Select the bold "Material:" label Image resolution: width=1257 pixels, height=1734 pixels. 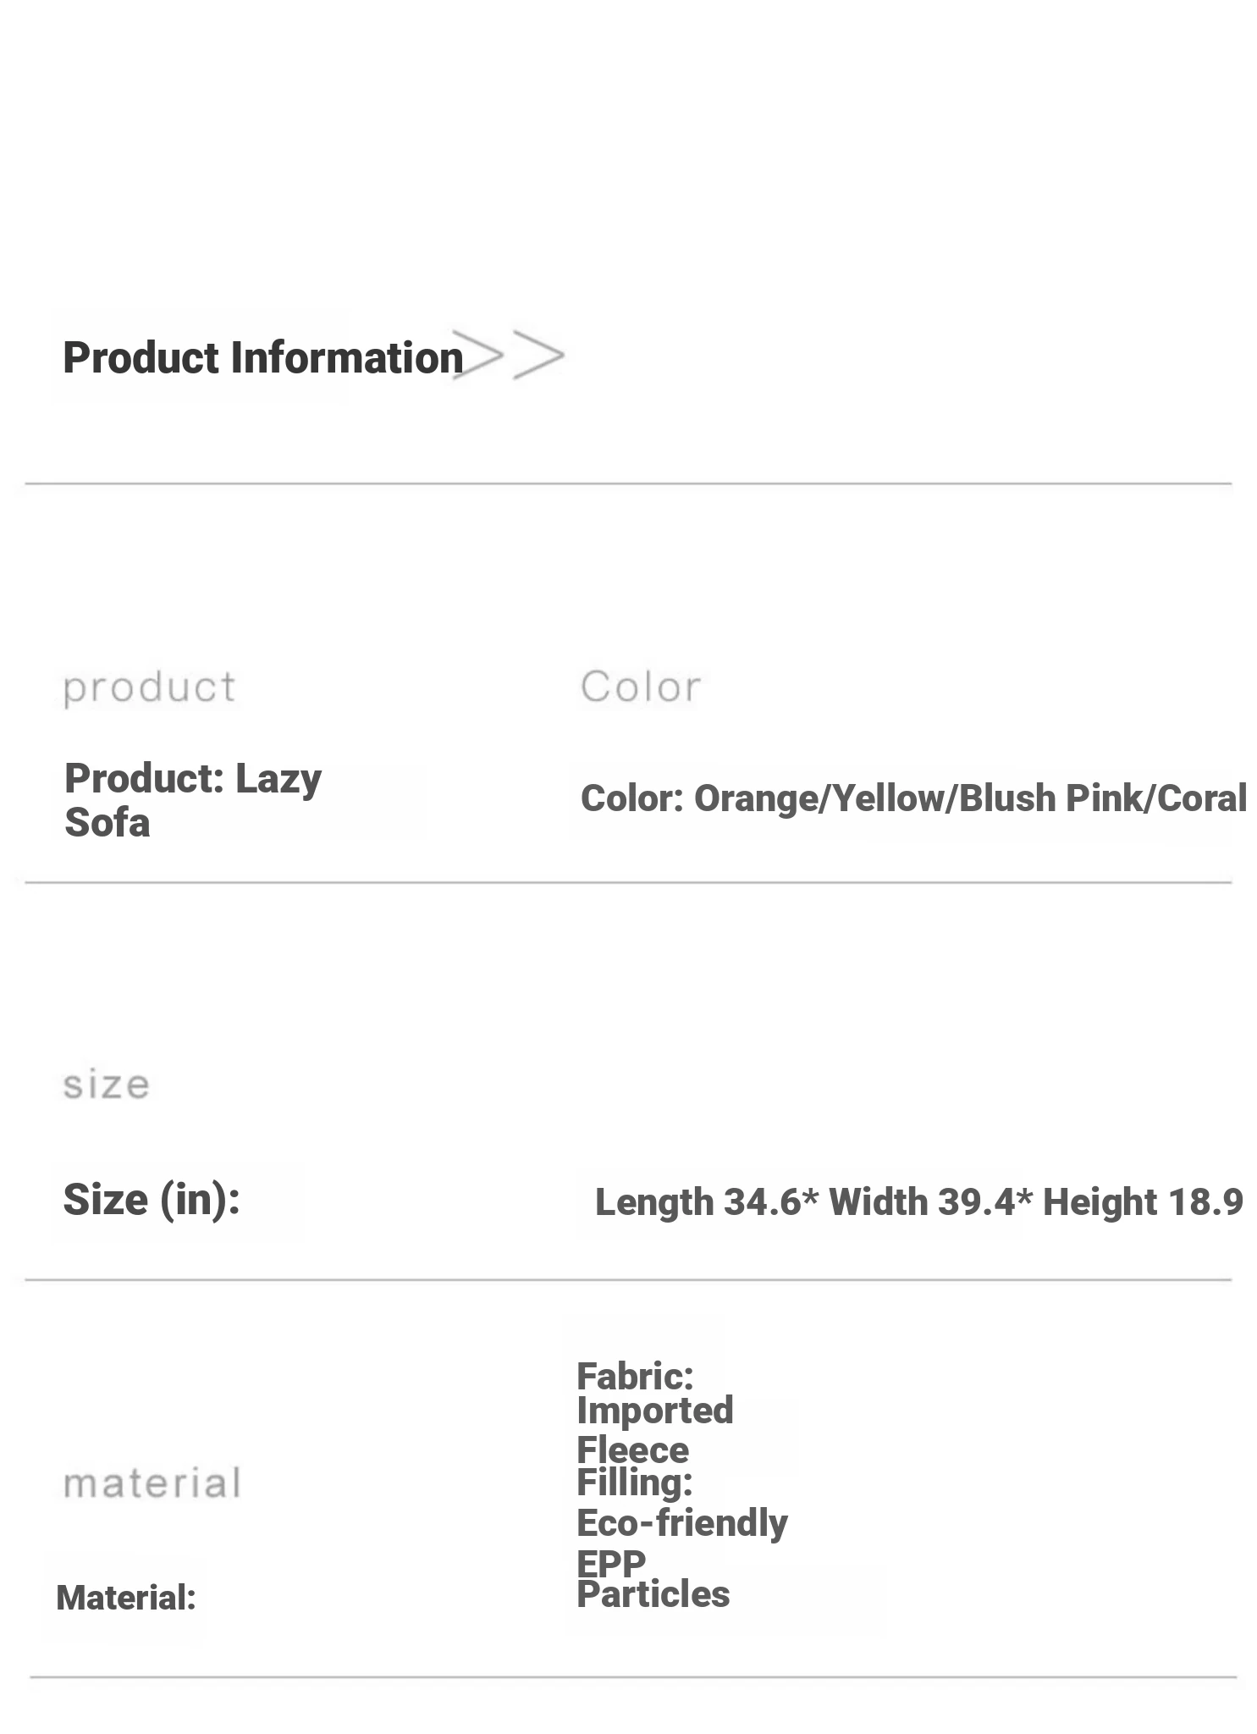click(x=126, y=1598)
